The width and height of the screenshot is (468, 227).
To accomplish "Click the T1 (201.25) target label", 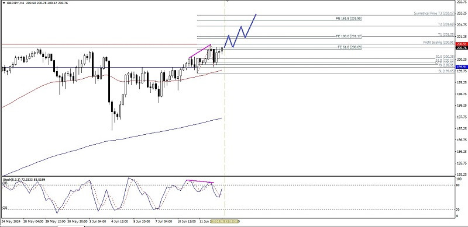I will click(446, 34).
